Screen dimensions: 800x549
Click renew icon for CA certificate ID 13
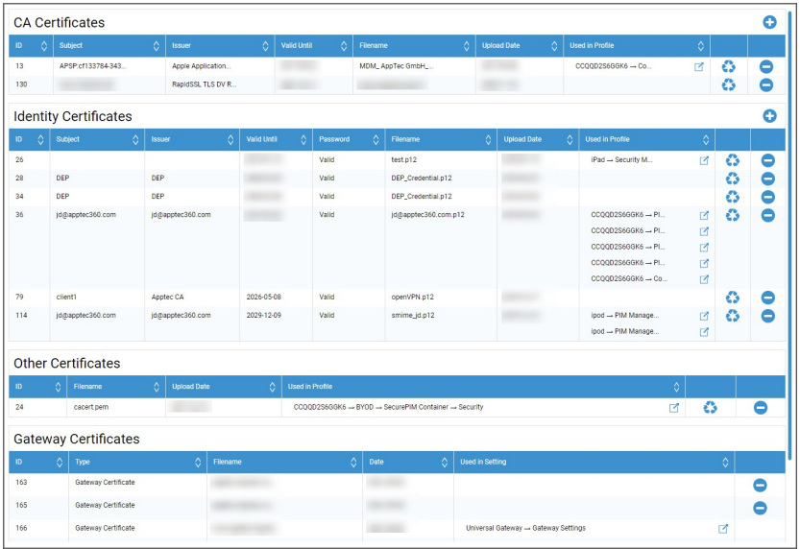click(x=729, y=66)
